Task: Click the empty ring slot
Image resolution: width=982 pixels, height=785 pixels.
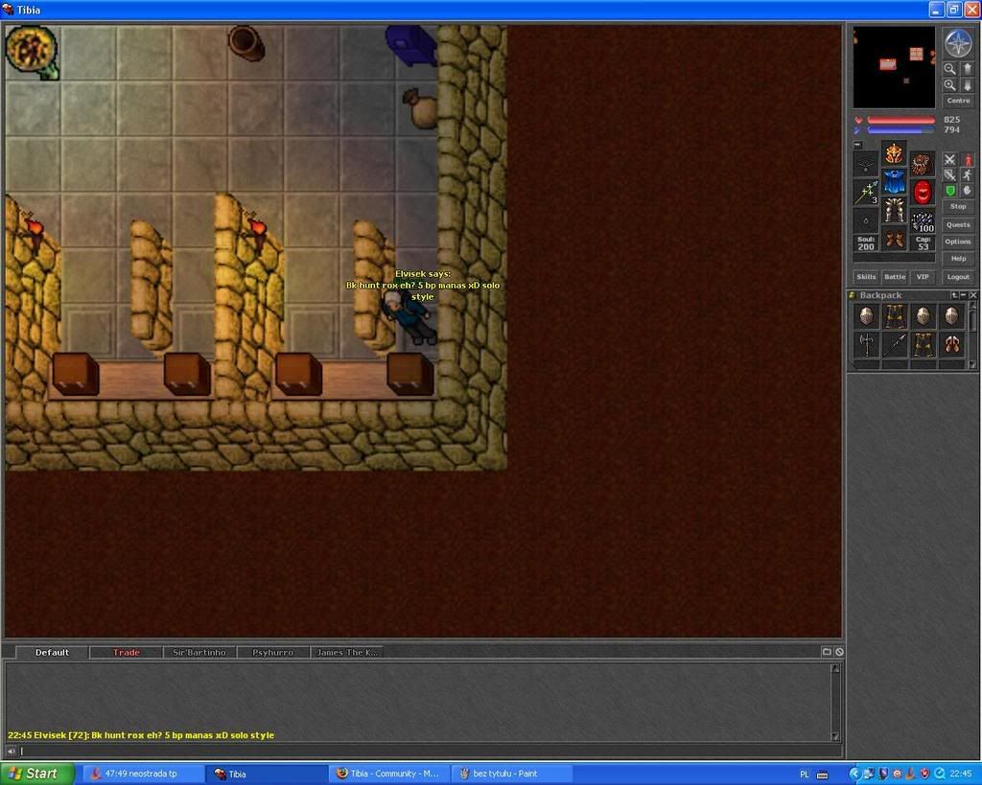Action: tap(866, 221)
